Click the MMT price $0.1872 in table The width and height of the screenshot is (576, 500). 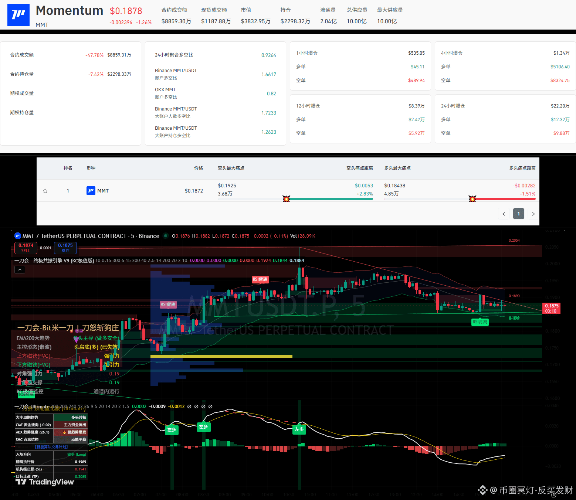[194, 191]
